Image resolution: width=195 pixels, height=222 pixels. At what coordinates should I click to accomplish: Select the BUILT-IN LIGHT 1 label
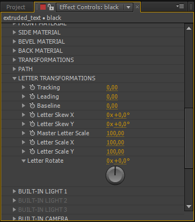tap(42, 191)
